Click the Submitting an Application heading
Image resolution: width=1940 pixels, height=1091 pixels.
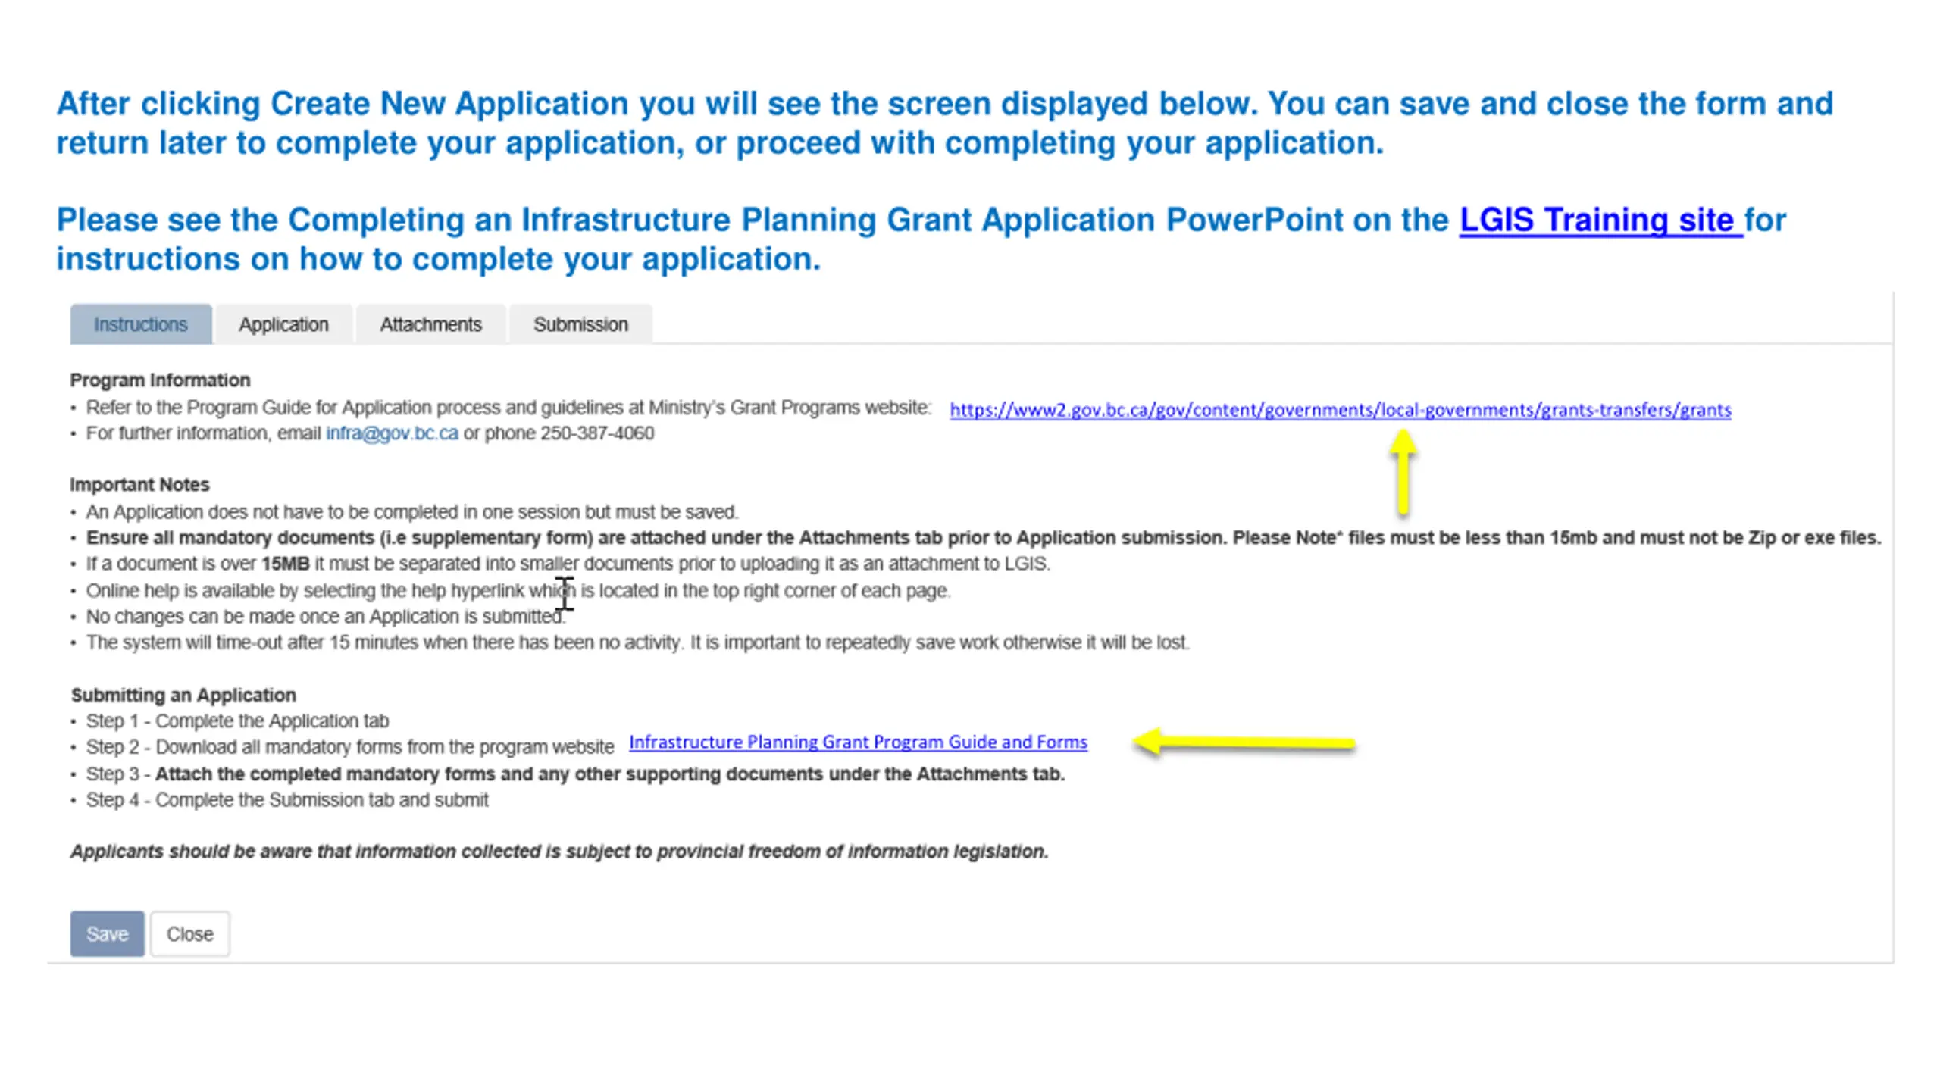pos(183,695)
